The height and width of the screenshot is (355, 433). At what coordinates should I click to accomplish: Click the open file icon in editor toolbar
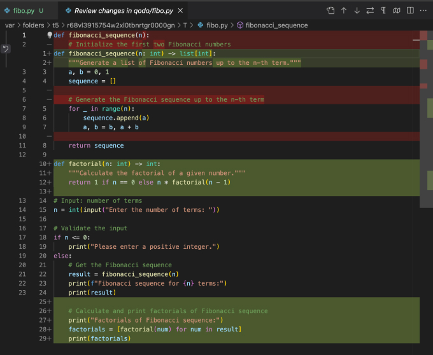pos(330,11)
